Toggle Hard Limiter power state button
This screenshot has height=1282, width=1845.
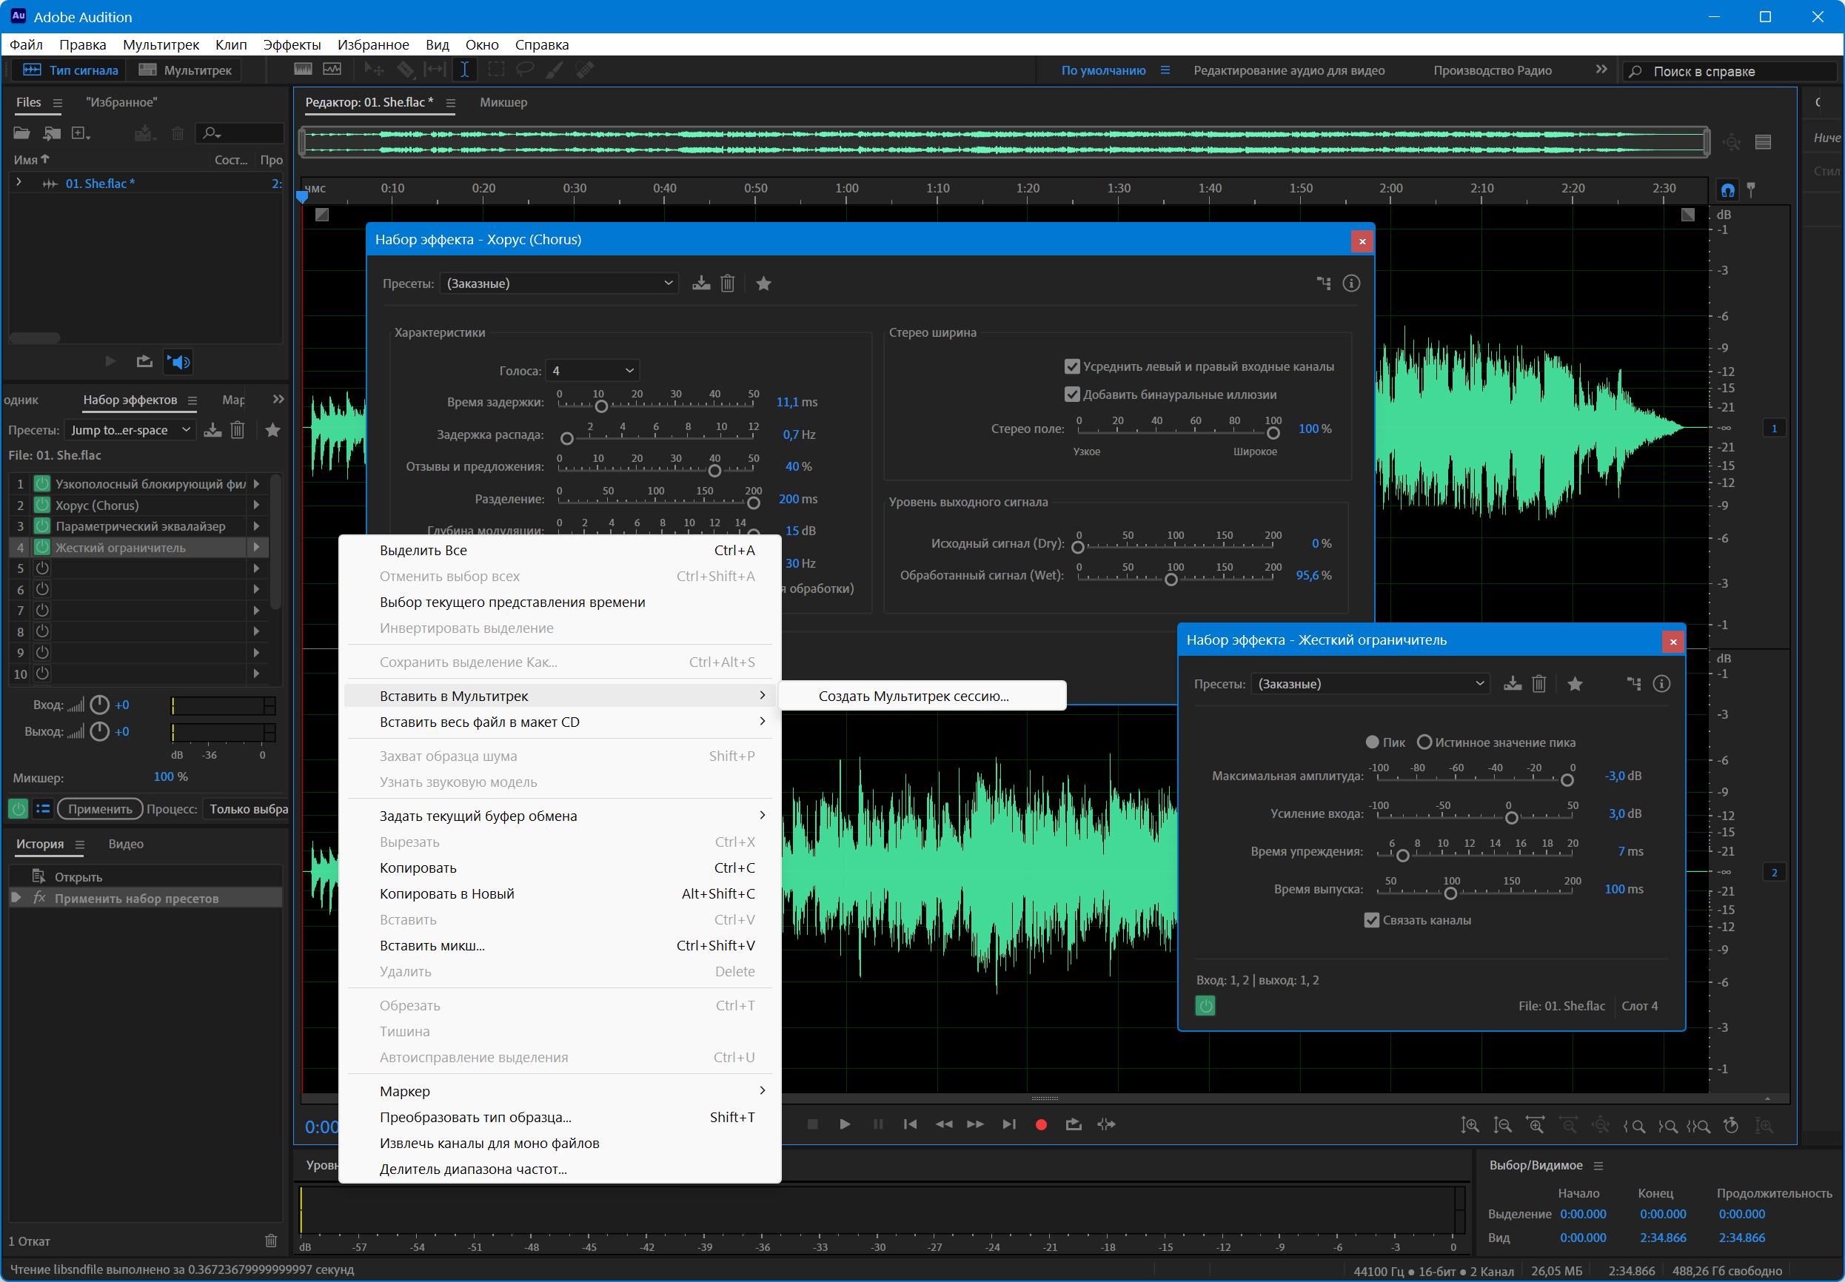[x=1205, y=1006]
